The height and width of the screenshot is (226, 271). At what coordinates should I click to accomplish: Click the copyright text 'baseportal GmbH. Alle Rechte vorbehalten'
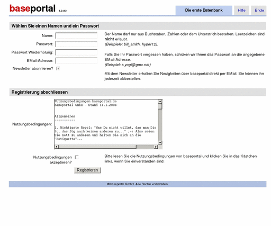[139, 184]
